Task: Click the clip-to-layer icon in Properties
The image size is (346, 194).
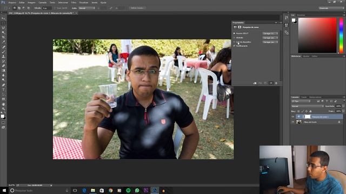Action: click(x=255, y=83)
